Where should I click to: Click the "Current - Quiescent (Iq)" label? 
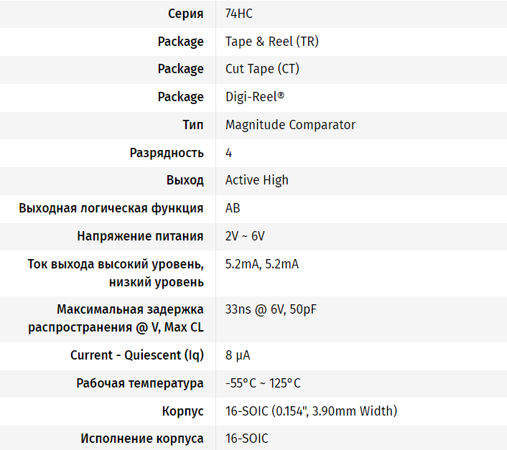click(136, 355)
